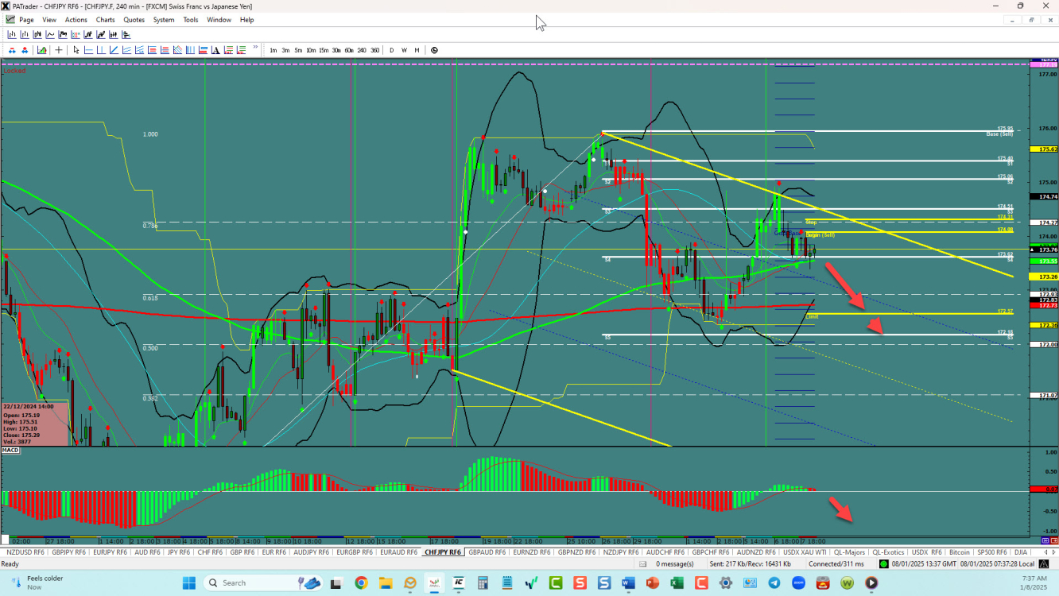Viewport: 1059px width, 596px height.
Task: Switch to USDX XAU WTI tab
Action: [x=803, y=551]
